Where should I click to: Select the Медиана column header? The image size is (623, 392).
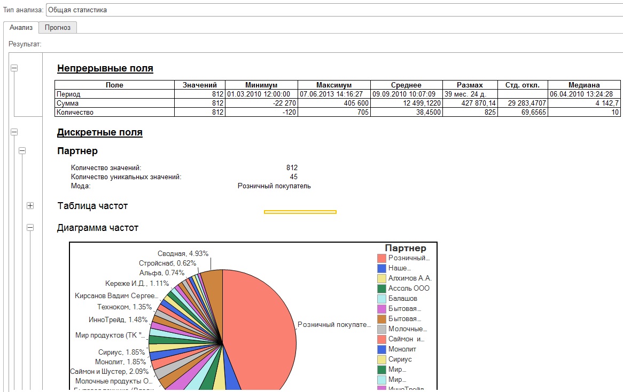click(x=584, y=85)
